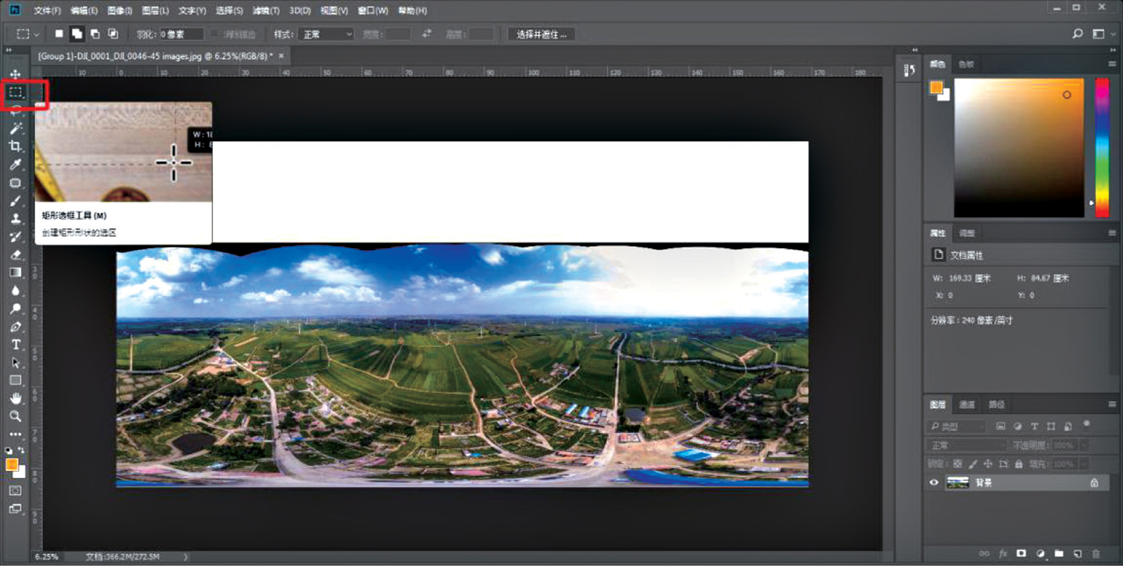Click the orange foreground color swatch in toolbar
Image resolution: width=1123 pixels, height=566 pixels.
[11, 465]
